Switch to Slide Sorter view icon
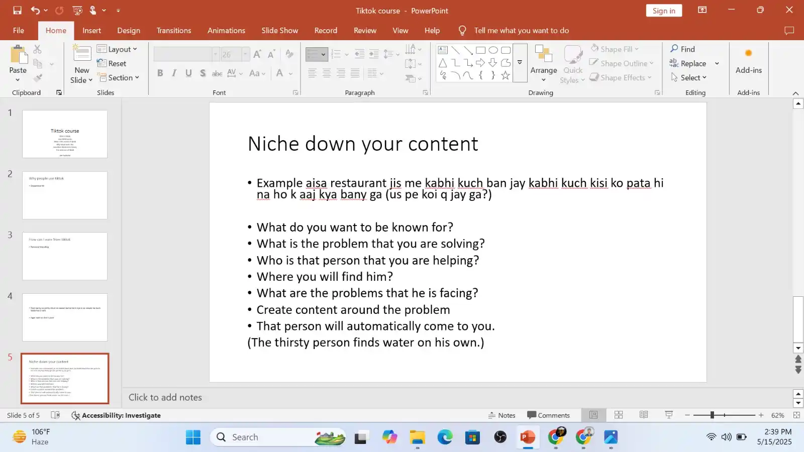The height and width of the screenshot is (452, 804). 619,415
